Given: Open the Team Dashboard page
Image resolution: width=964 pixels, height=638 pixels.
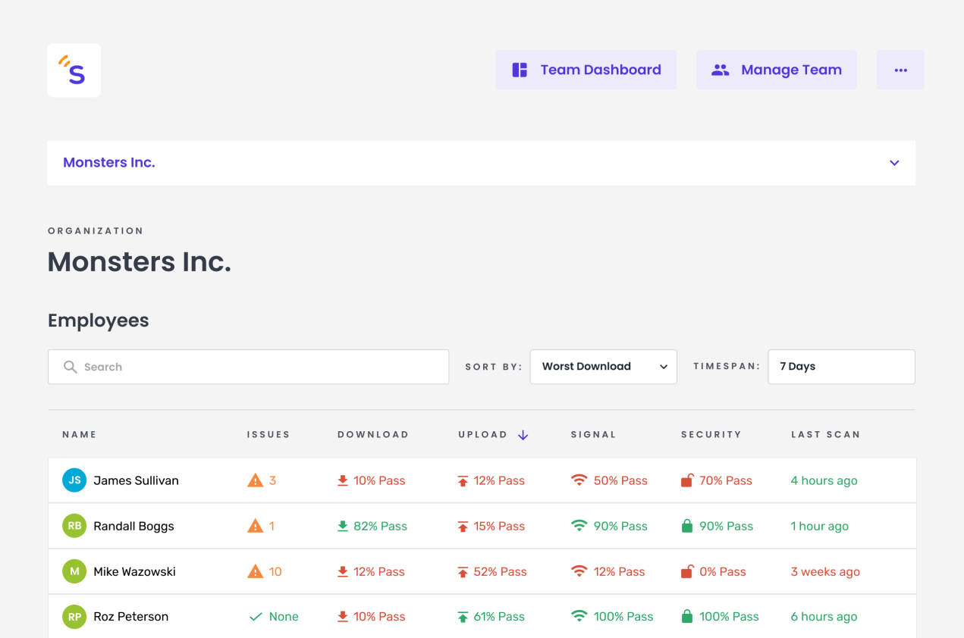Looking at the screenshot, I should pyautogui.click(x=586, y=70).
